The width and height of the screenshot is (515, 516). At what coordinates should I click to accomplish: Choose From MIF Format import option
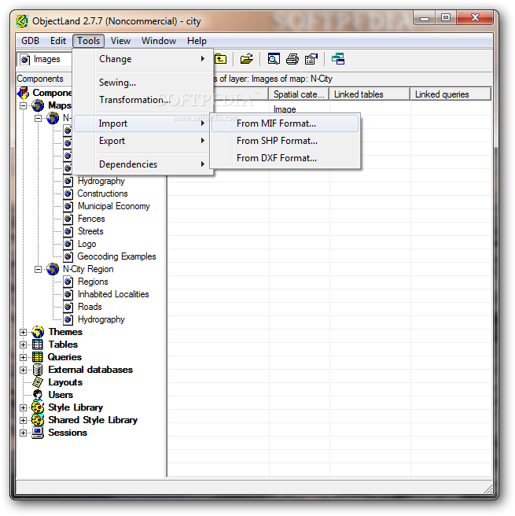285,123
